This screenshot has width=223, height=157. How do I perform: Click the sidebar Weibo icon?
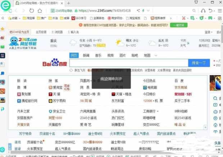[3, 38]
